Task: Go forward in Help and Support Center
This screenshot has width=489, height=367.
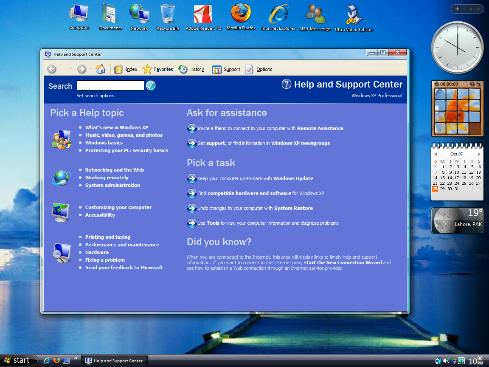Action: tap(81, 69)
